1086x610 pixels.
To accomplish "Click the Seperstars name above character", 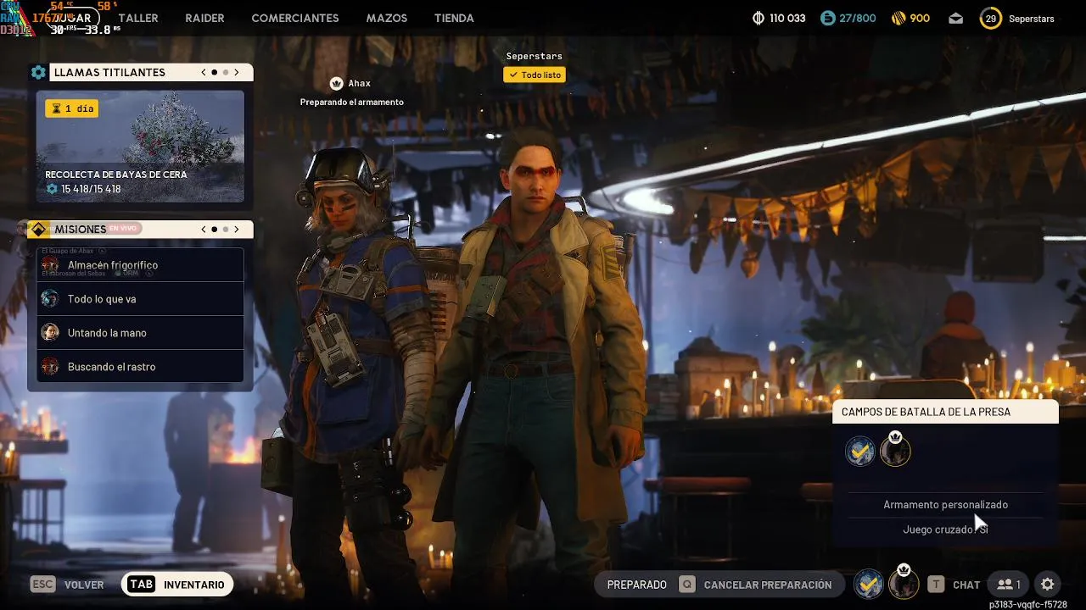I will pyautogui.click(x=535, y=56).
